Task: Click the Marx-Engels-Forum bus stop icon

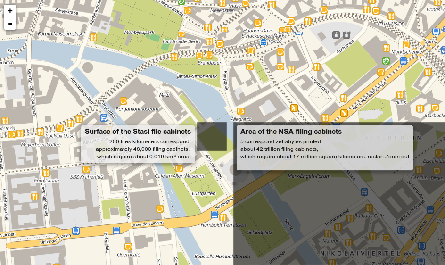Action: coord(364,192)
